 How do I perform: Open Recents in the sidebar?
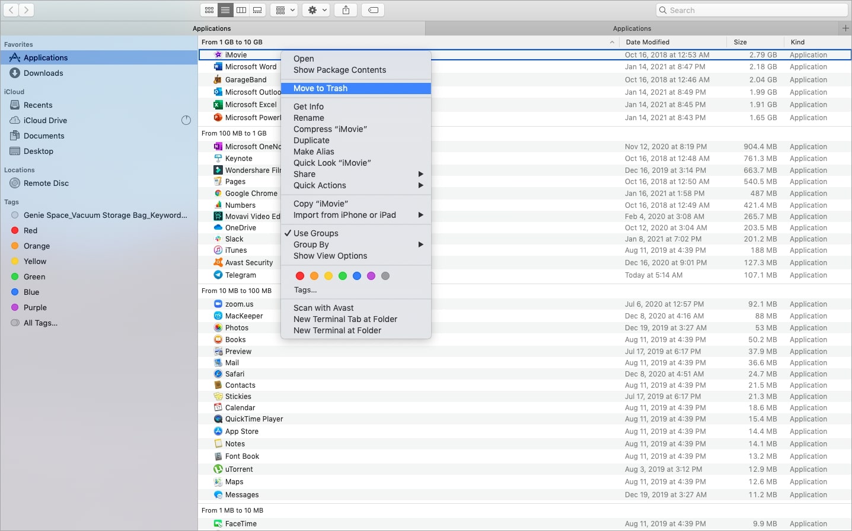click(x=38, y=105)
